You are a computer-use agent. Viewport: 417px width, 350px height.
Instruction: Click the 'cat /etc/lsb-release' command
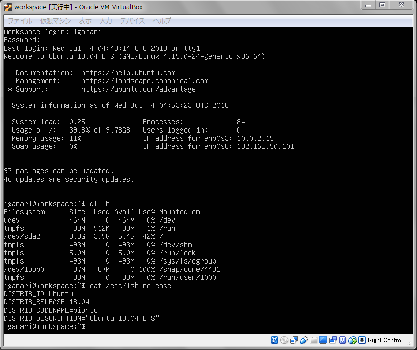[x=130, y=286]
